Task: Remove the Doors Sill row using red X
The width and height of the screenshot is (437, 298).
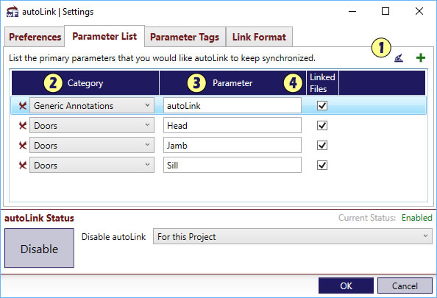Action: 23,166
